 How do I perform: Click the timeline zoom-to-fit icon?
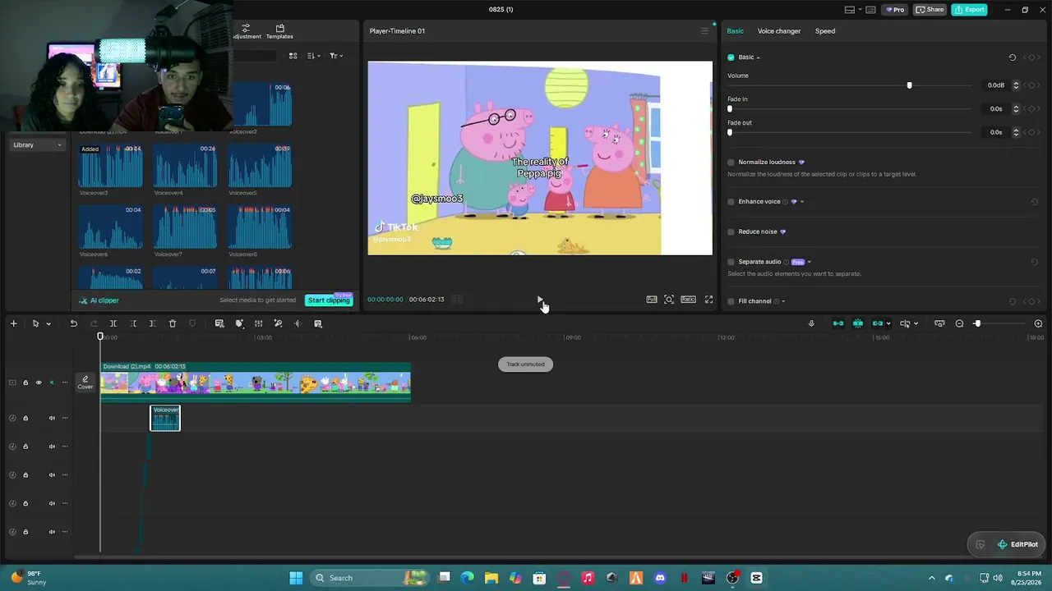[x=939, y=323]
